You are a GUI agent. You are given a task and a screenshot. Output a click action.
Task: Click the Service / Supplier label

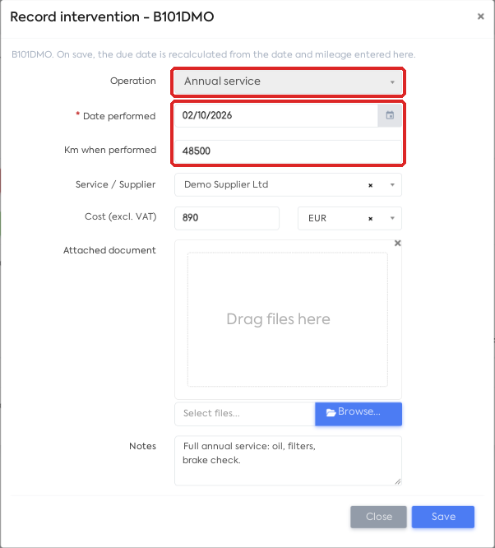pyautogui.click(x=116, y=184)
